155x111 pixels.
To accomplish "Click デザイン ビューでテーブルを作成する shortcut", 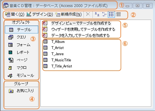I will tap(77, 23).
